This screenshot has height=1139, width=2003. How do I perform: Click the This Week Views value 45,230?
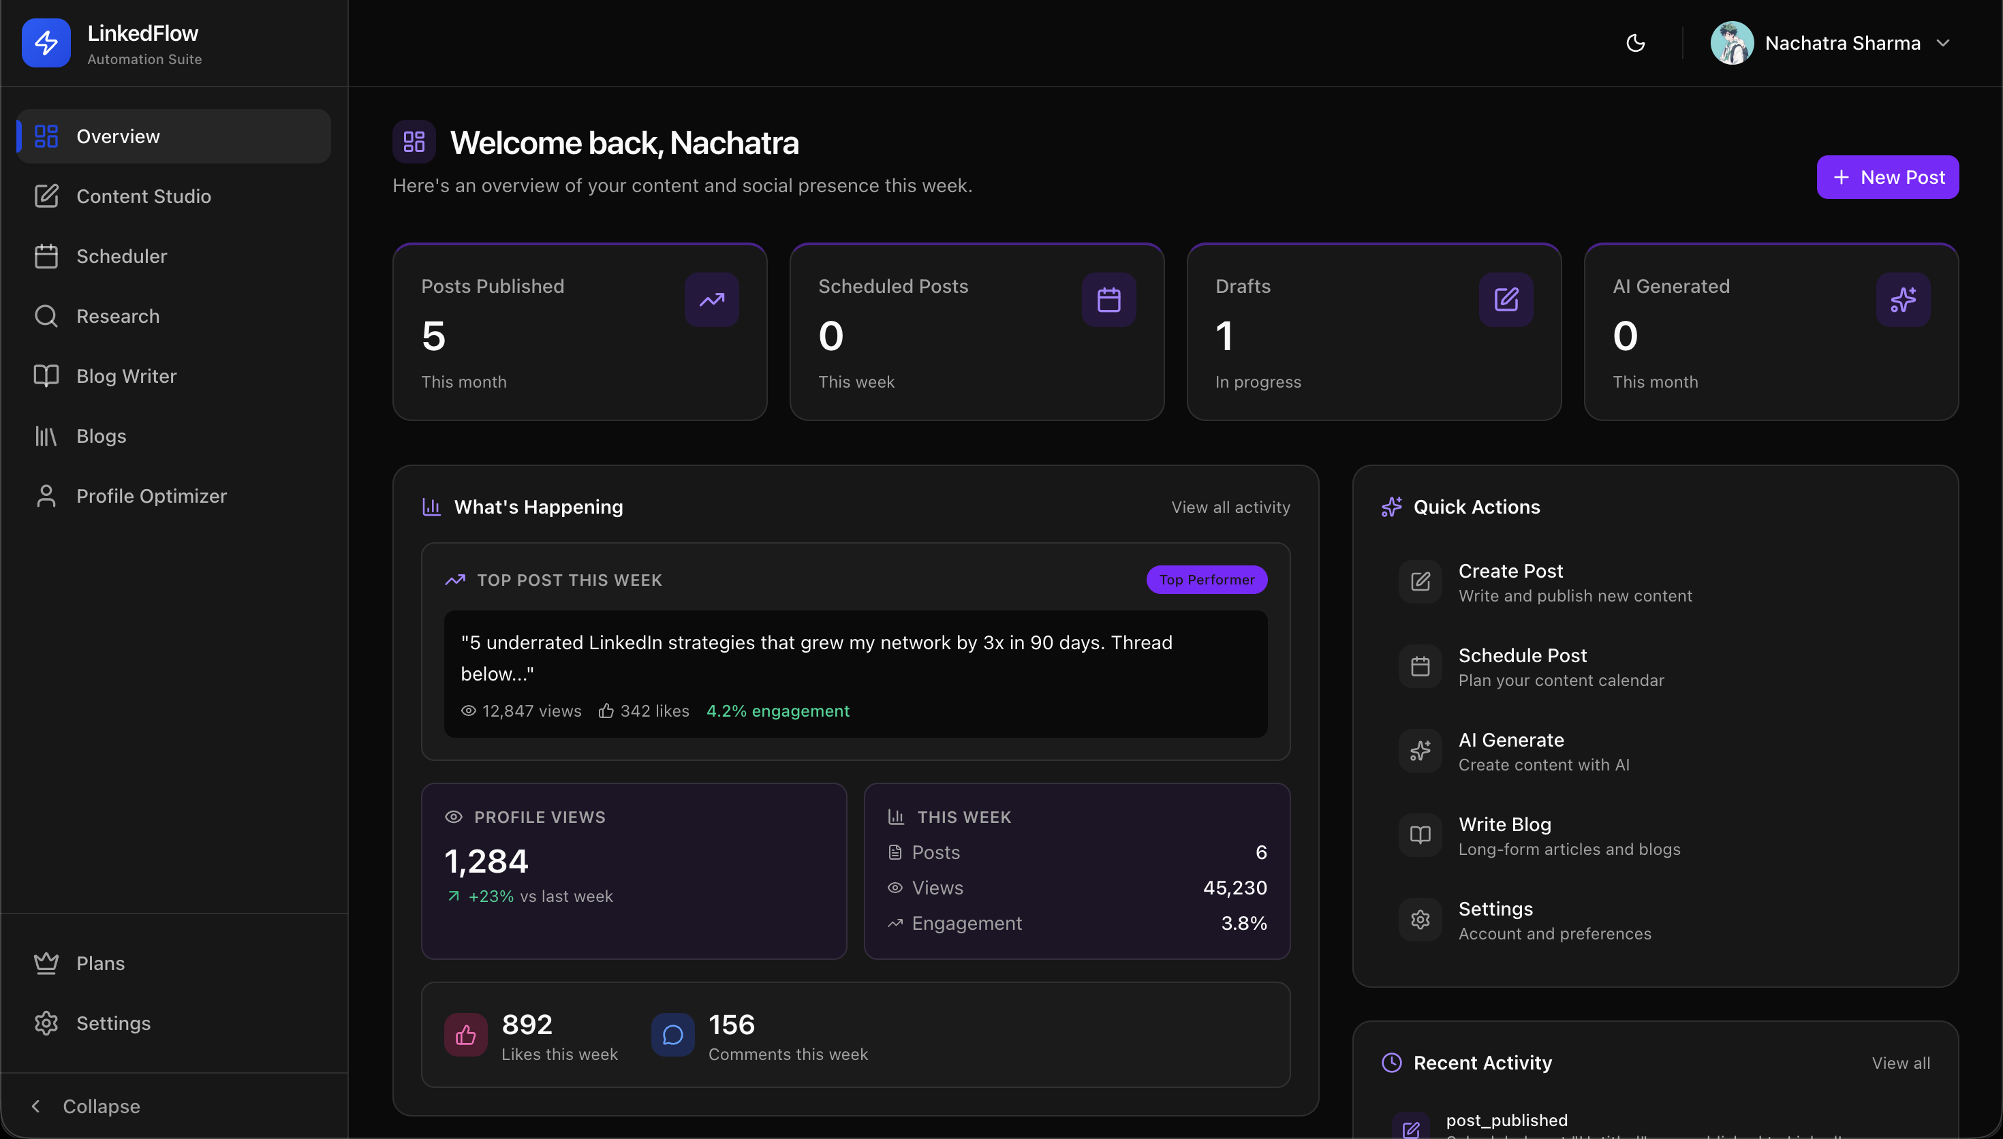1235,888
